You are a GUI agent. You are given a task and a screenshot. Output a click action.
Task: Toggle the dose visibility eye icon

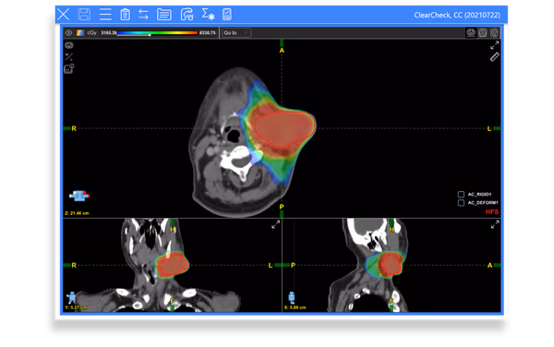point(69,33)
